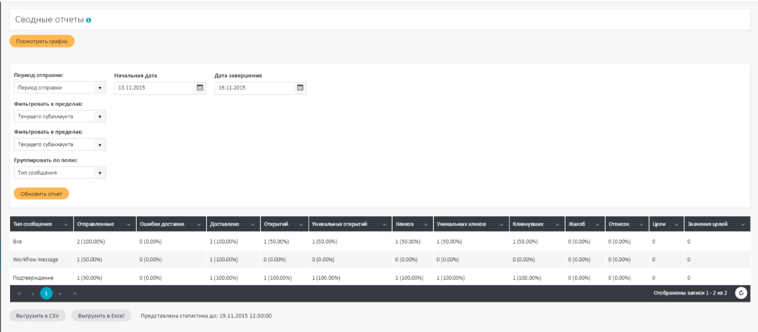Jump to last page of the table
The height and width of the screenshot is (332, 758).
click(x=73, y=293)
